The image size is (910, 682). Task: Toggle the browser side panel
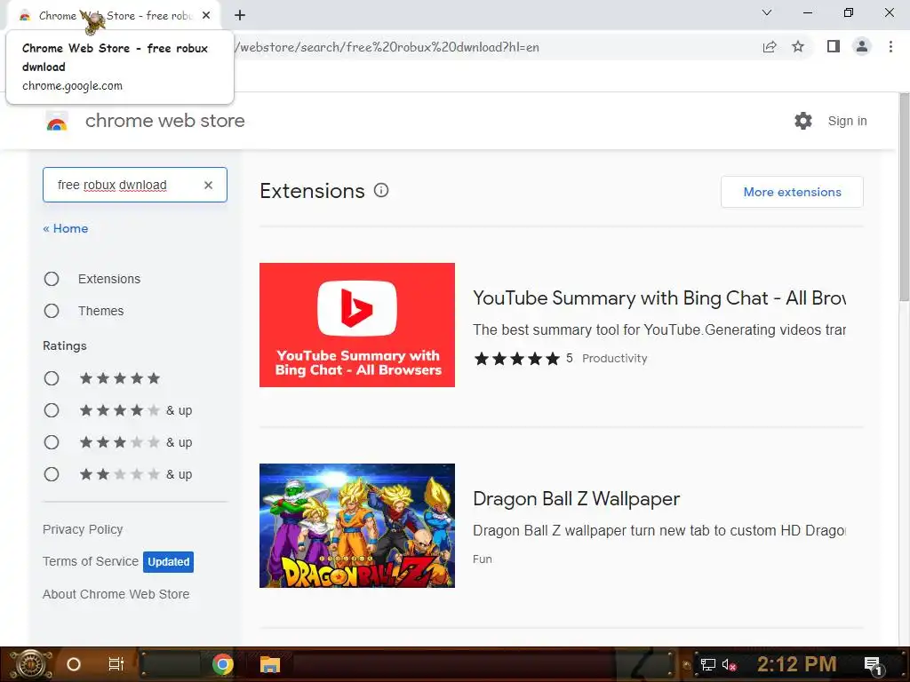tap(834, 46)
